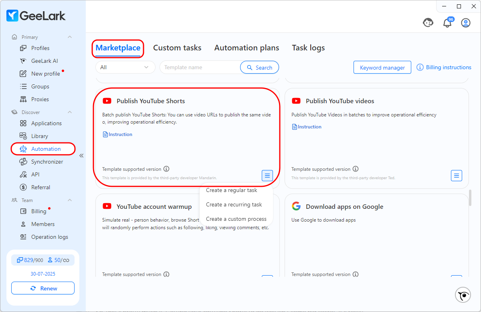Click the Referral dollar icon

tap(23, 187)
